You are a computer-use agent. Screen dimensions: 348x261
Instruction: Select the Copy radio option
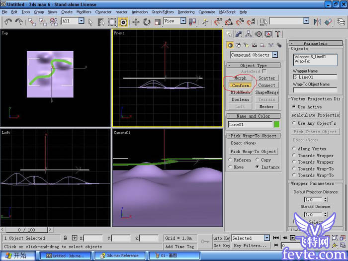tap(258, 160)
